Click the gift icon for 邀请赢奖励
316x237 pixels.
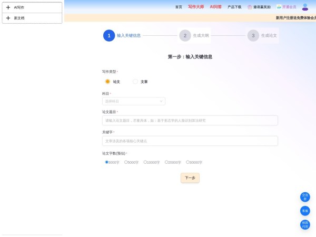tap(250, 7)
